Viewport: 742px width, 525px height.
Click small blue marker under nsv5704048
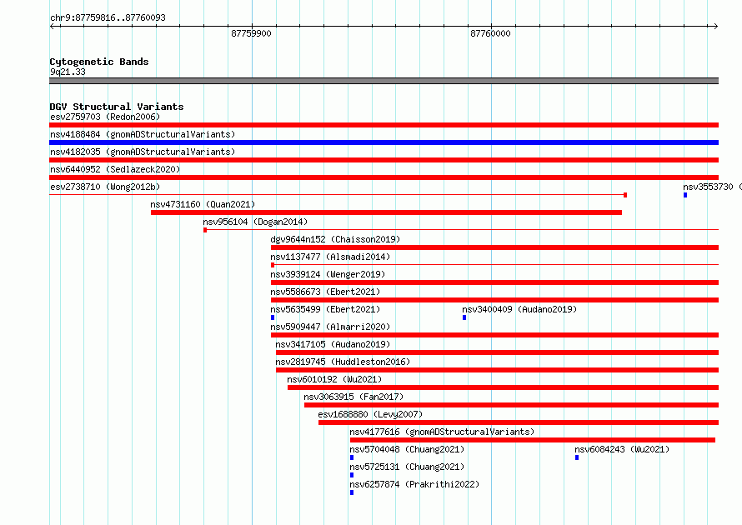click(352, 457)
